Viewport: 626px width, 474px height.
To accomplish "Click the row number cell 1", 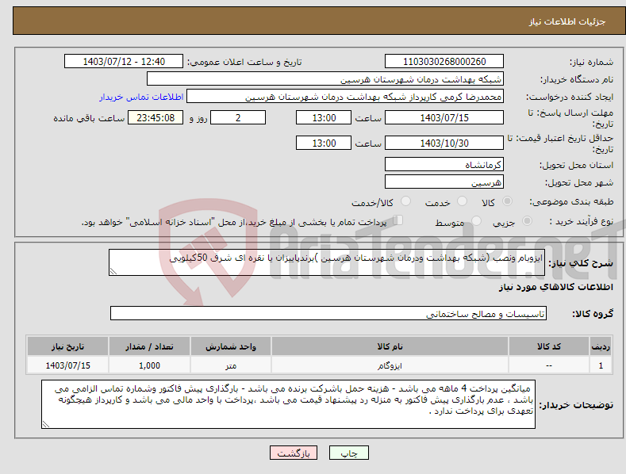I will coord(601,365).
